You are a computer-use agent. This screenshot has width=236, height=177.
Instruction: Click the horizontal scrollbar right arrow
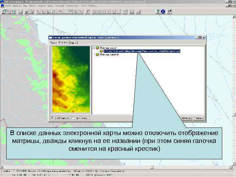pyautogui.click(x=231, y=167)
